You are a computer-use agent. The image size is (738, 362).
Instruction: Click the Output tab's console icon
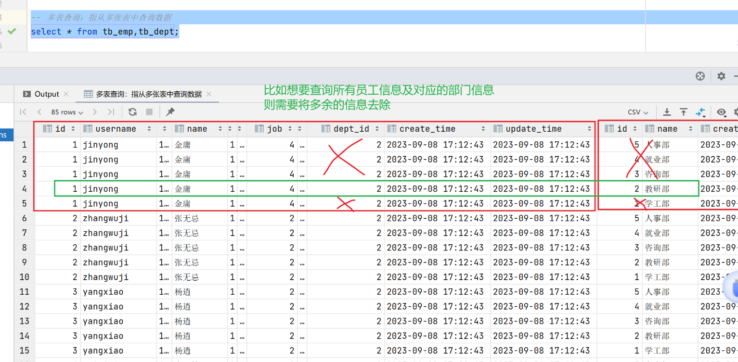pyautogui.click(x=27, y=94)
